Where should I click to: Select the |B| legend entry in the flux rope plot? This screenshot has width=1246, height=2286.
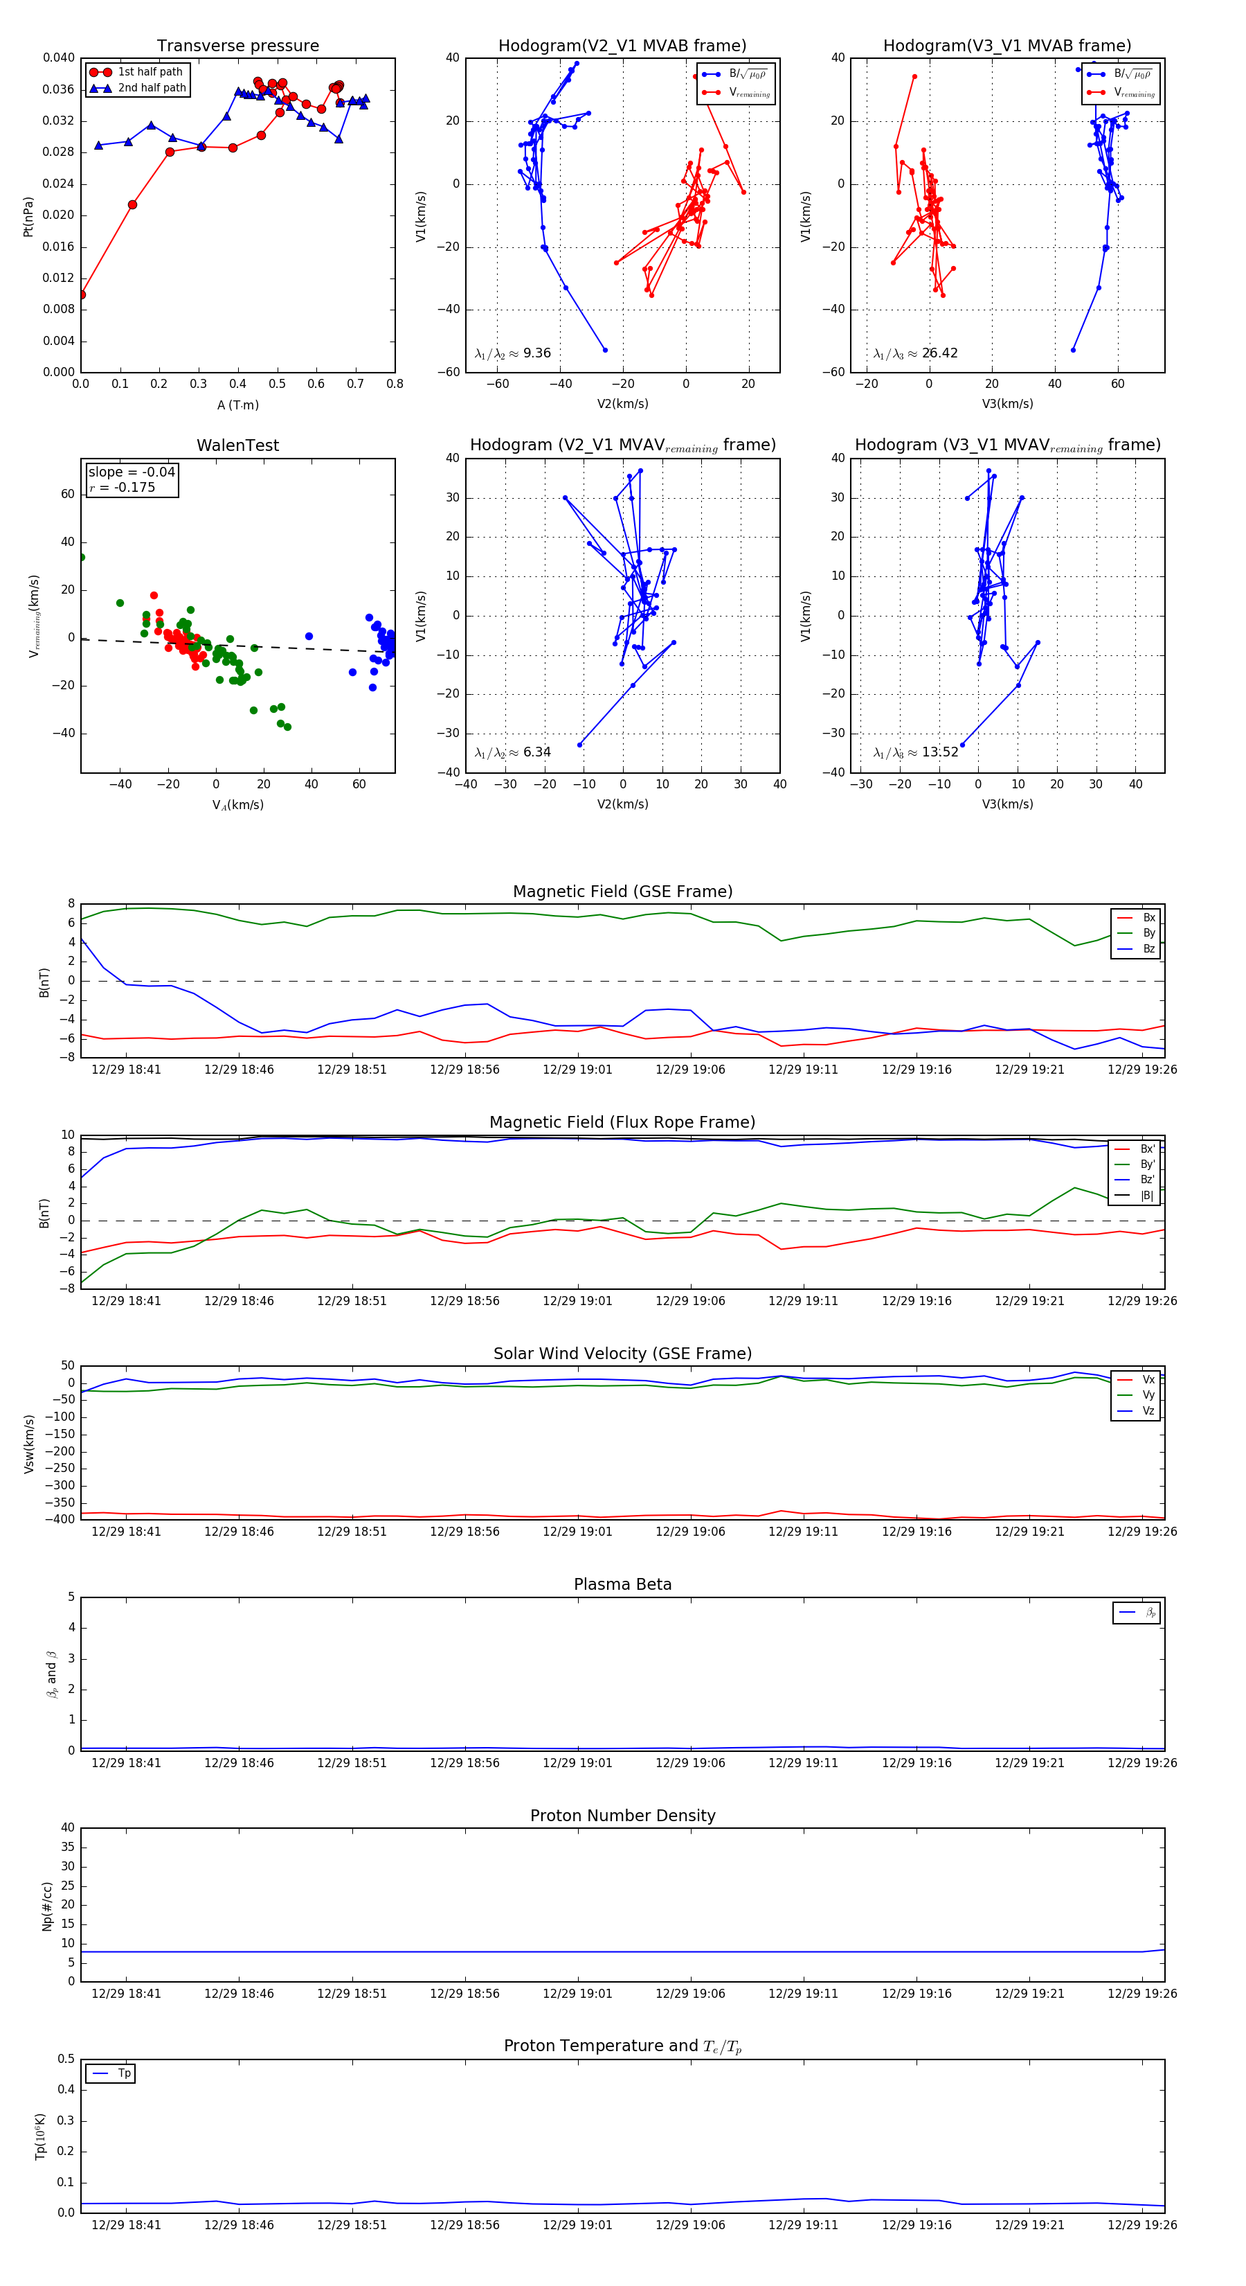(1136, 1196)
